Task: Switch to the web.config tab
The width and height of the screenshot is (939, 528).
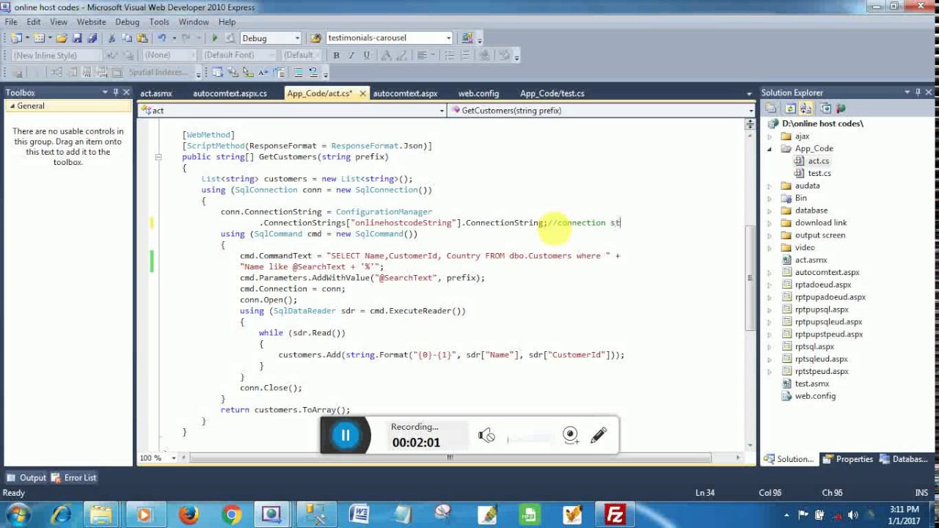Action: click(x=478, y=93)
